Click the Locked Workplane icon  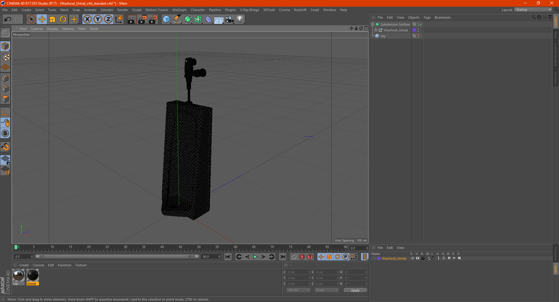[x=5, y=160]
